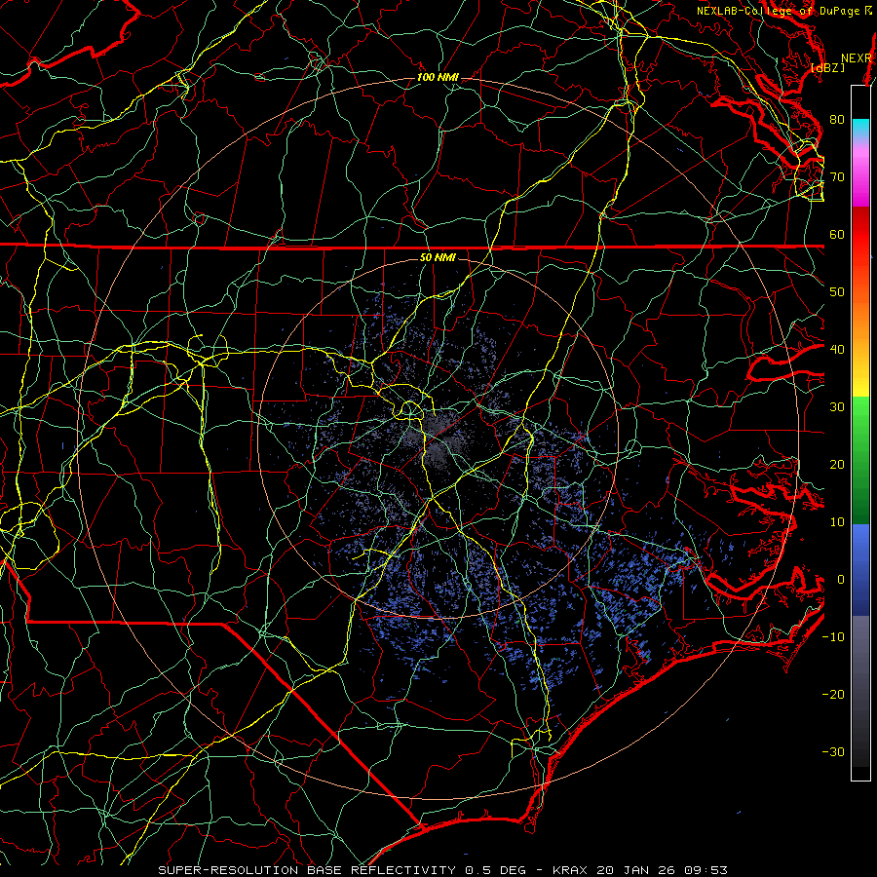Click the 80 value on the reflectivity scale

837,119
